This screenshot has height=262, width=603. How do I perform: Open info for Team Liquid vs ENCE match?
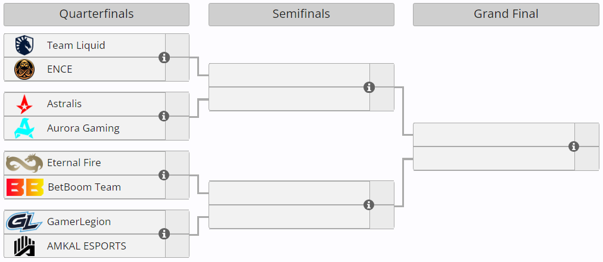[x=164, y=58]
